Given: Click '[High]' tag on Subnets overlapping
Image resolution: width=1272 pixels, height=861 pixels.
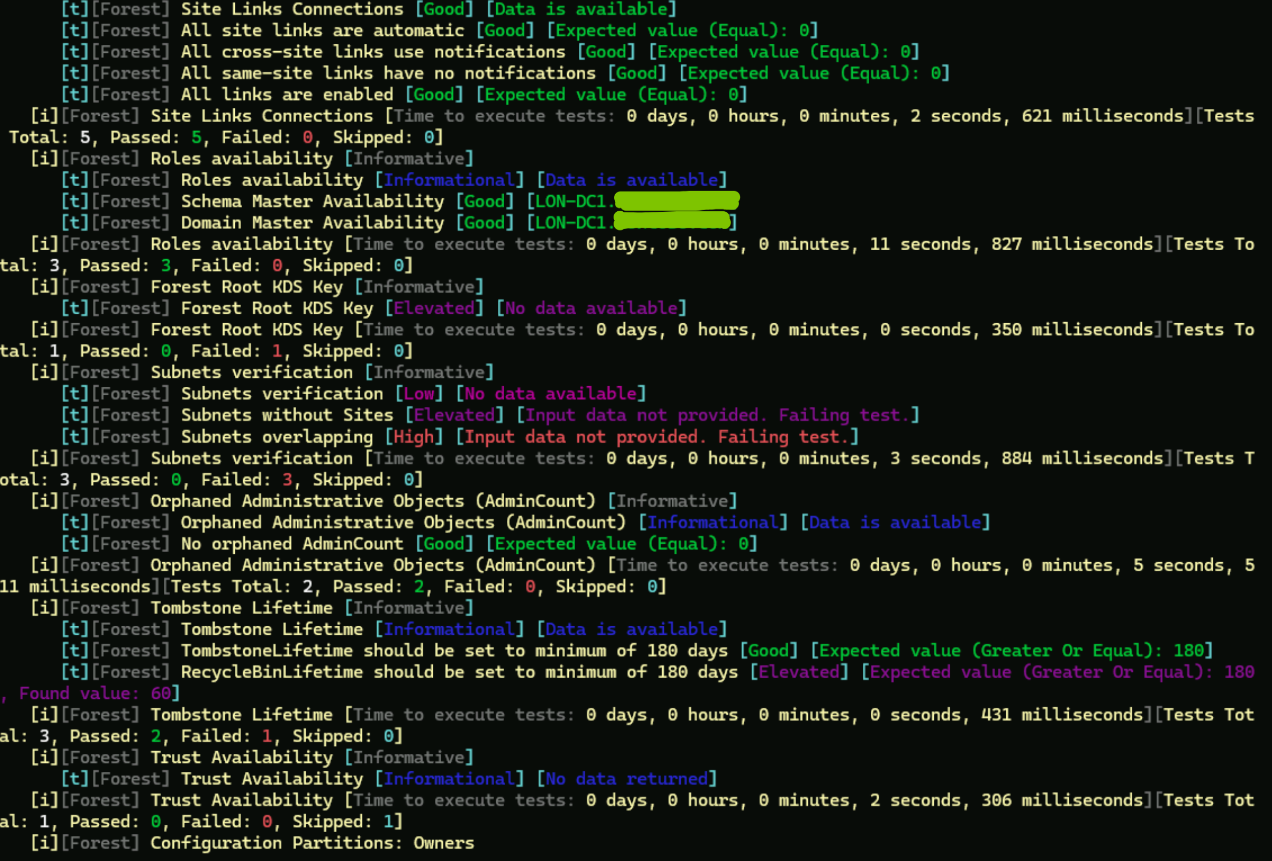Looking at the screenshot, I should point(413,437).
